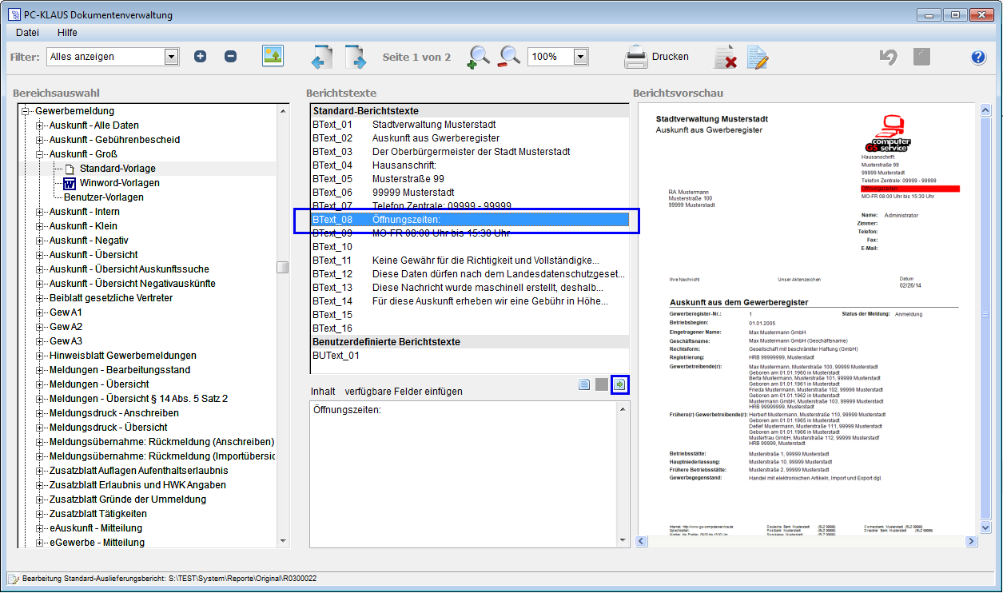This screenshot has height=593, width=1003.
Task: Select Winword-Vorlagen in the tree
Action: click(119, 183)
